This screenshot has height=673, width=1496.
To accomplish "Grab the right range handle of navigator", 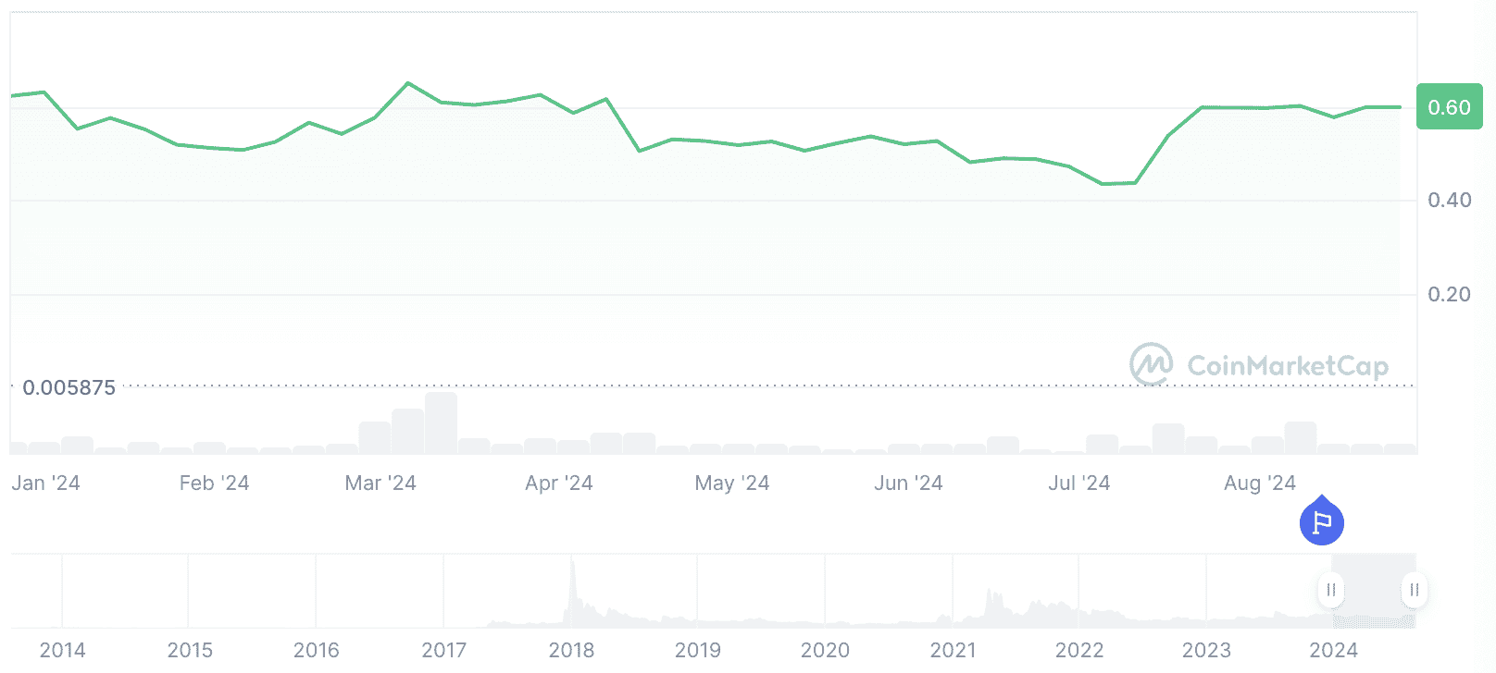I will (1414, 590).
